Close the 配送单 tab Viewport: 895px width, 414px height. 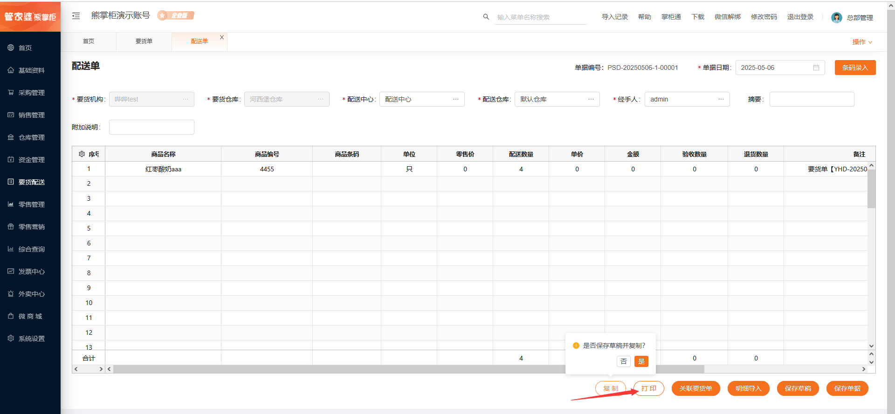[222, 37]
